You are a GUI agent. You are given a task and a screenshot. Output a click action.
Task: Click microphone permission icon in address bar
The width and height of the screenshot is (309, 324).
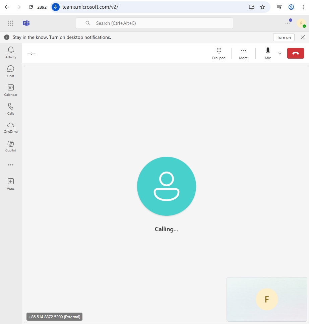point(56,7)
